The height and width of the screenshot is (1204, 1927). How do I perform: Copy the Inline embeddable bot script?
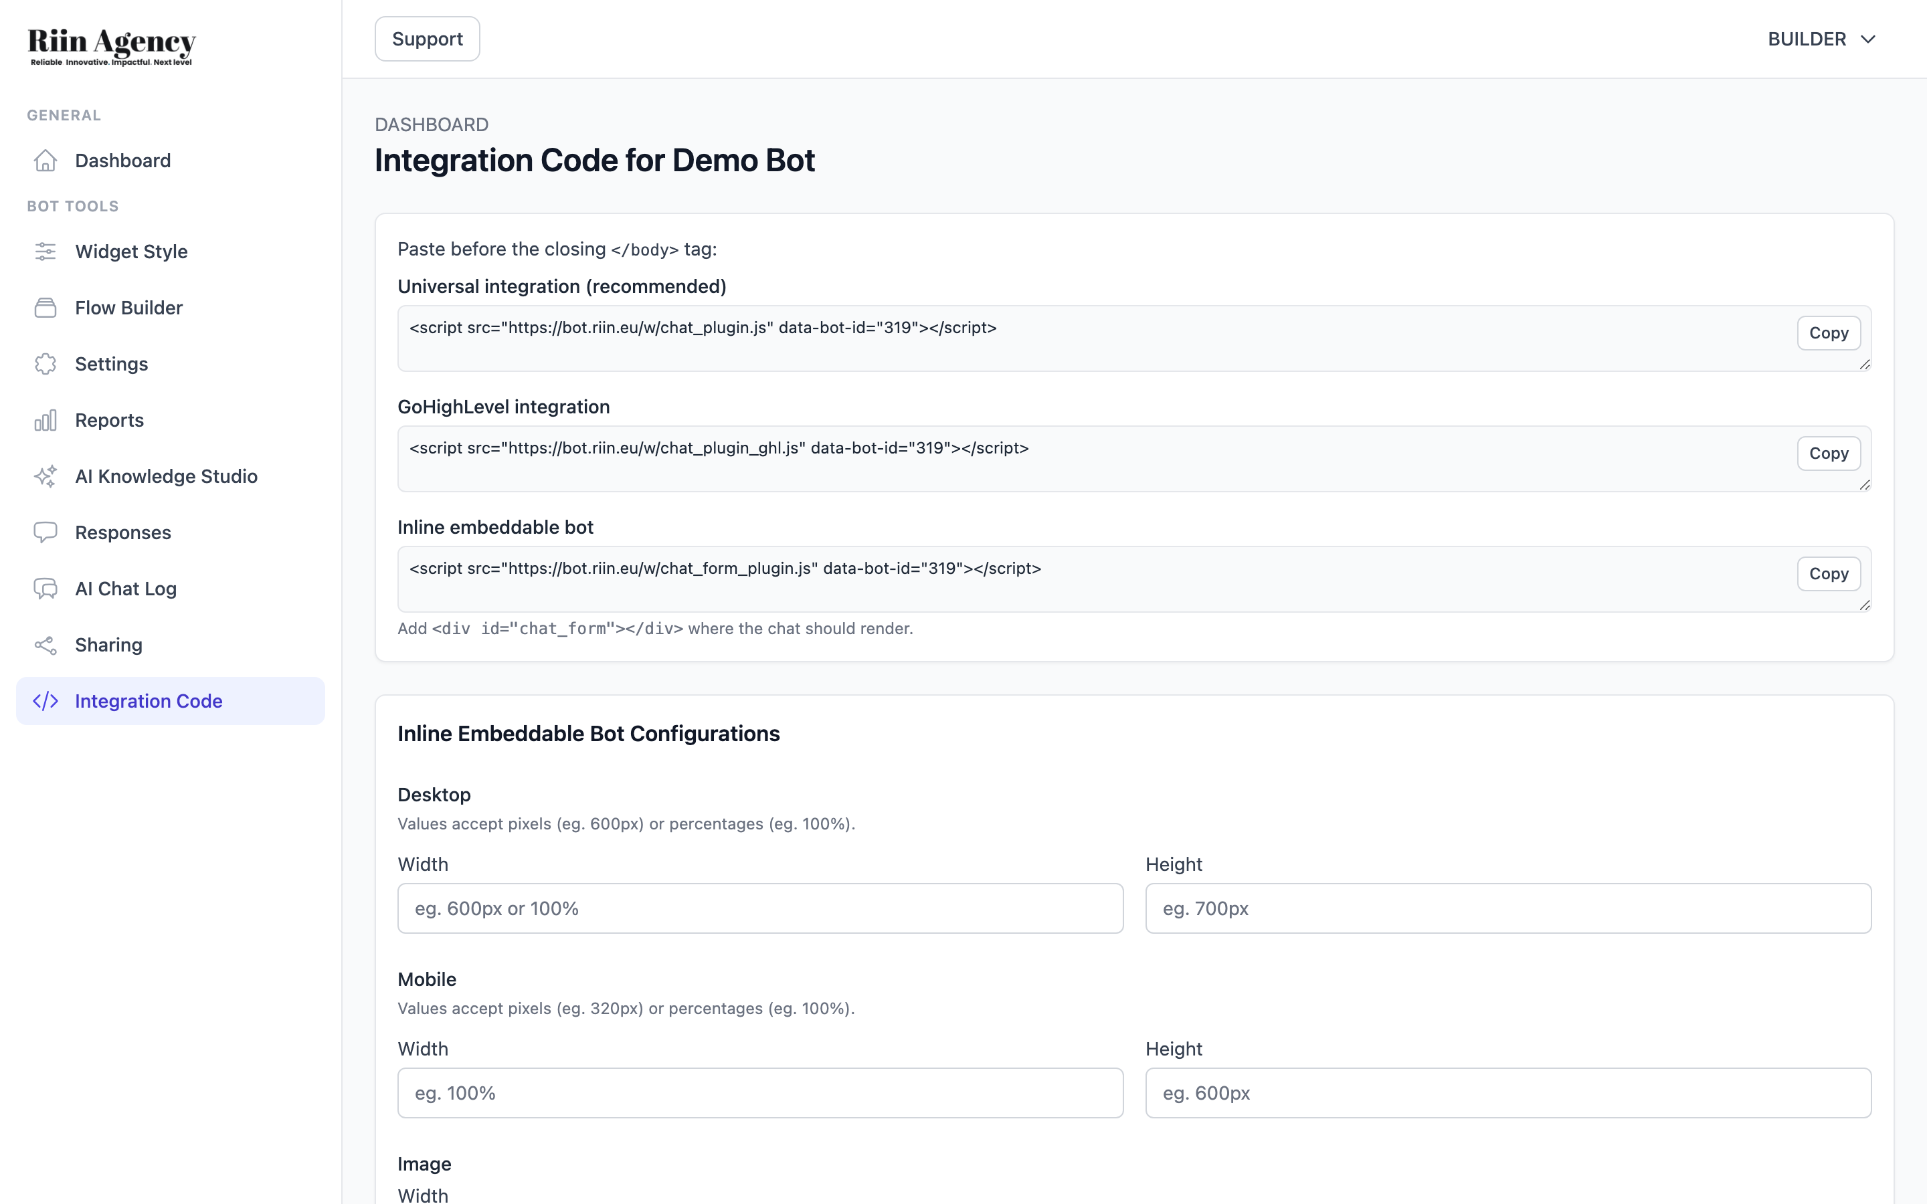pyautogui.click(x=1828, y=573)
